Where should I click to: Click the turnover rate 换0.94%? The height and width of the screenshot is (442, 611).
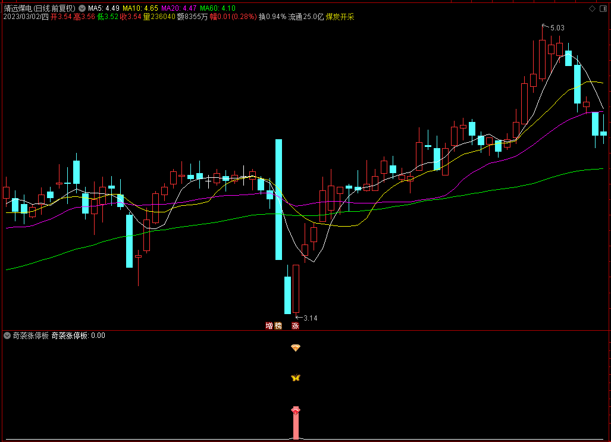coord(272,17)
